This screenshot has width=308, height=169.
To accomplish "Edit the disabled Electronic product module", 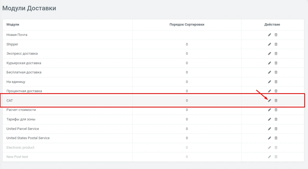I will click(269, 148).
